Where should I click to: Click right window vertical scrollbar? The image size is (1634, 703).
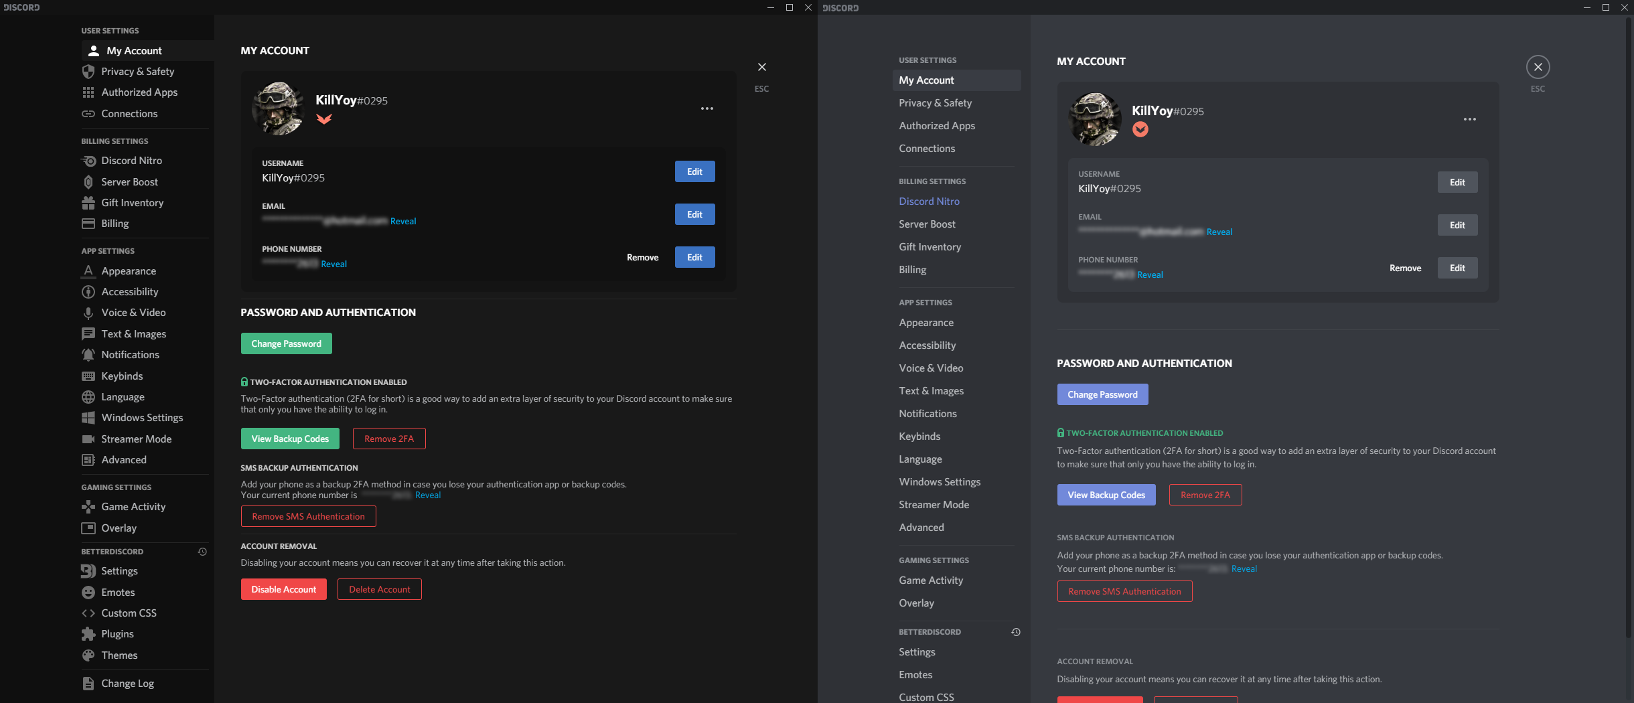point(1629,328)
